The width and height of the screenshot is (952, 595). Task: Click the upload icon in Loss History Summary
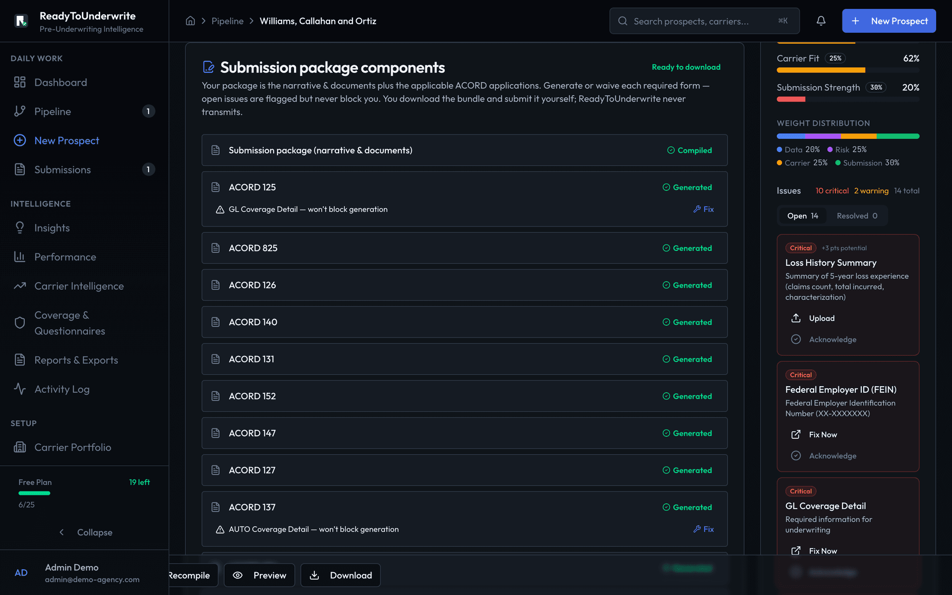(x=796, y=318)
